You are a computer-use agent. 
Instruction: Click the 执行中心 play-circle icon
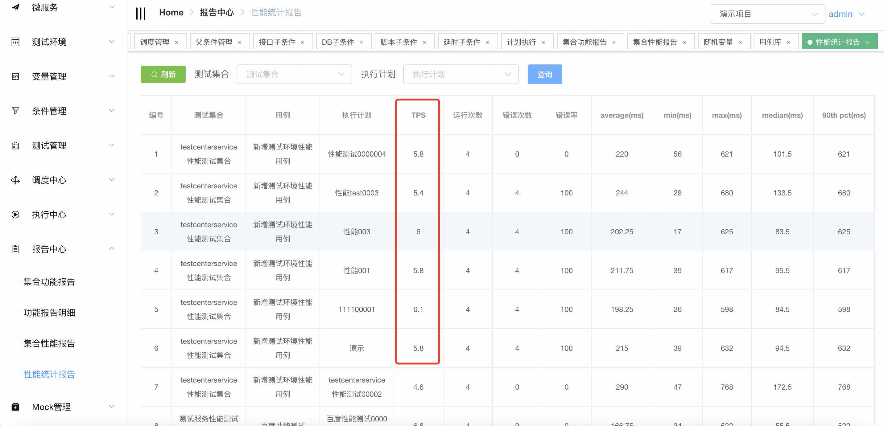pyautogui.click(x=15, y=214)
